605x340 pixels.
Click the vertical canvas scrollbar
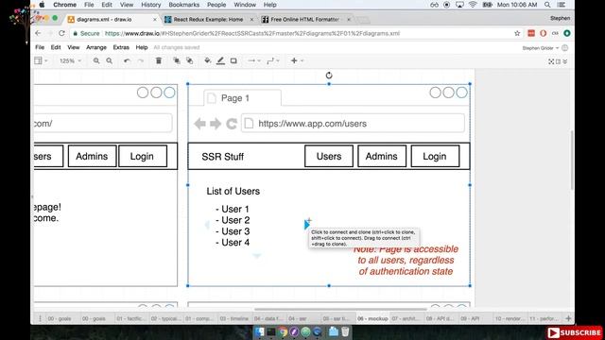pyautogui.click(x=572, y=160)
